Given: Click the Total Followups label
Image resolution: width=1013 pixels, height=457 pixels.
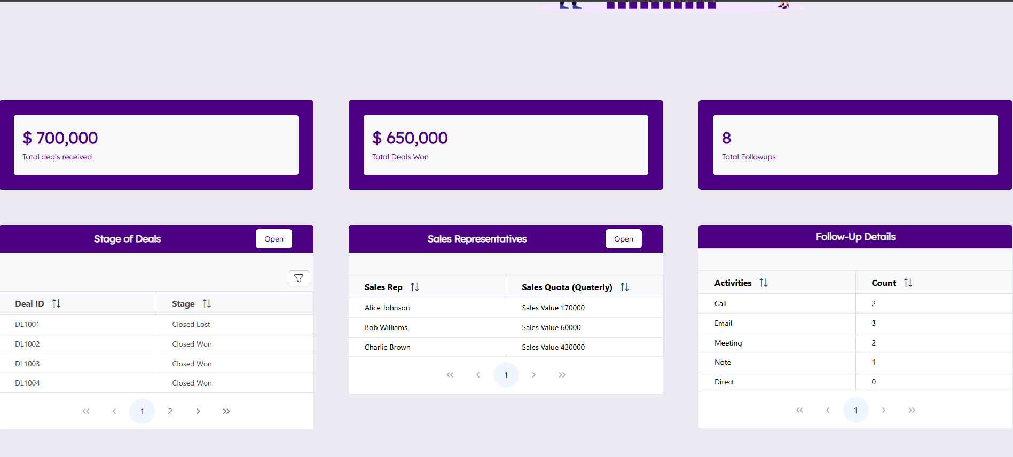Looking at the screenshot, I should coord(749,157).
